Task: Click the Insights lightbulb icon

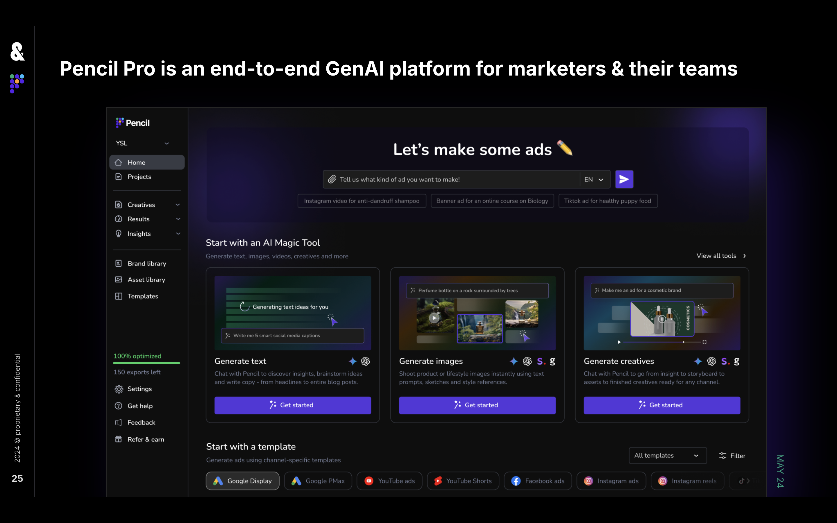Action: pyautogui.click(x=119, y=234)
